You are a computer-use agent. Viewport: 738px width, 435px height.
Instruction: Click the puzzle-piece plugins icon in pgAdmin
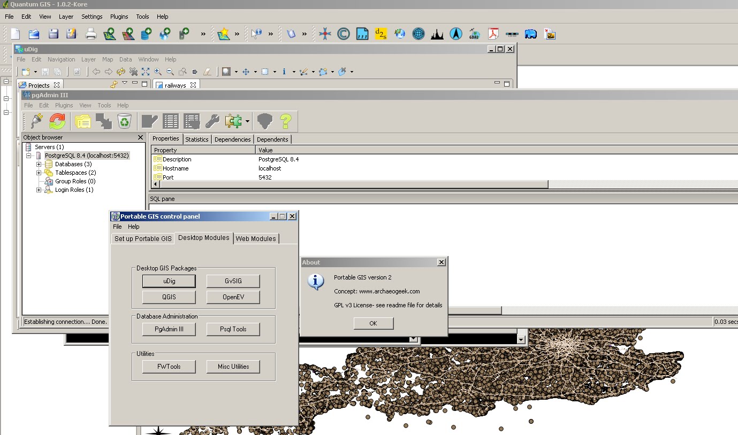234,121
